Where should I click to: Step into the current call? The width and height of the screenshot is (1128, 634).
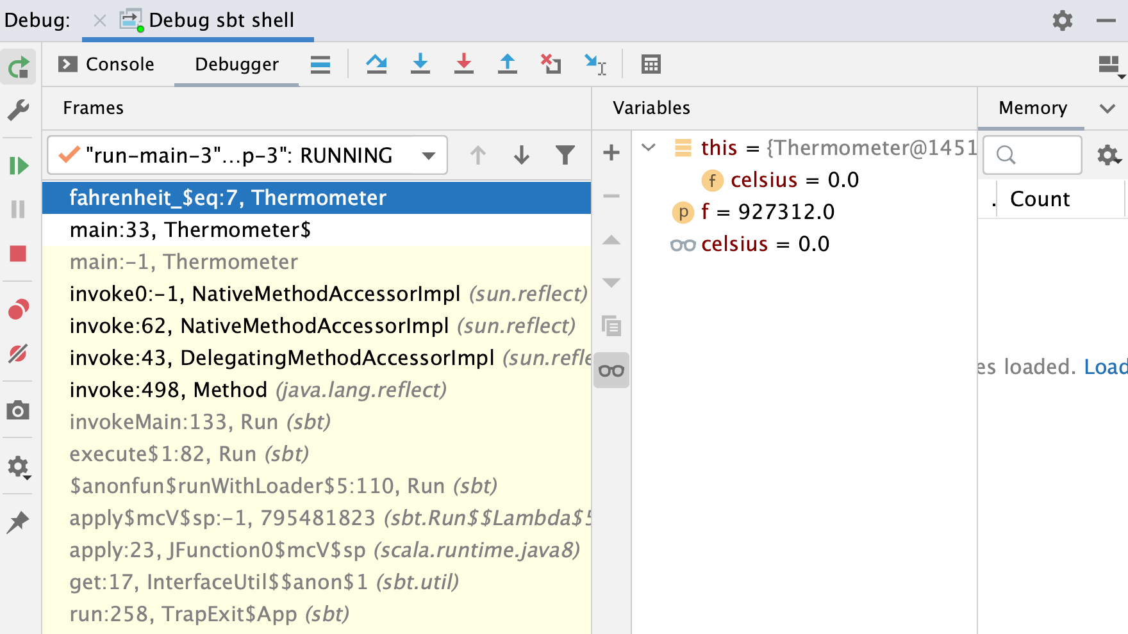[x=420, y=64]
